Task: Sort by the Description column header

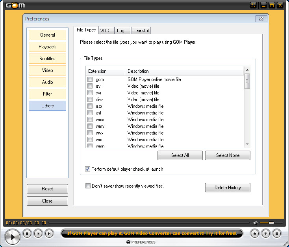Action: point(184,71)
